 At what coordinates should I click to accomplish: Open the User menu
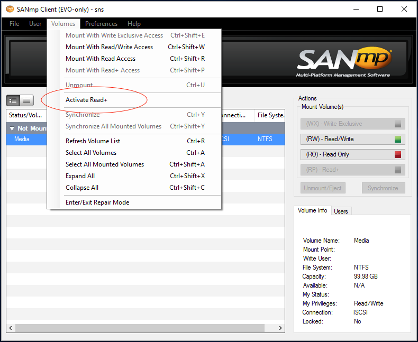point(35,24)
